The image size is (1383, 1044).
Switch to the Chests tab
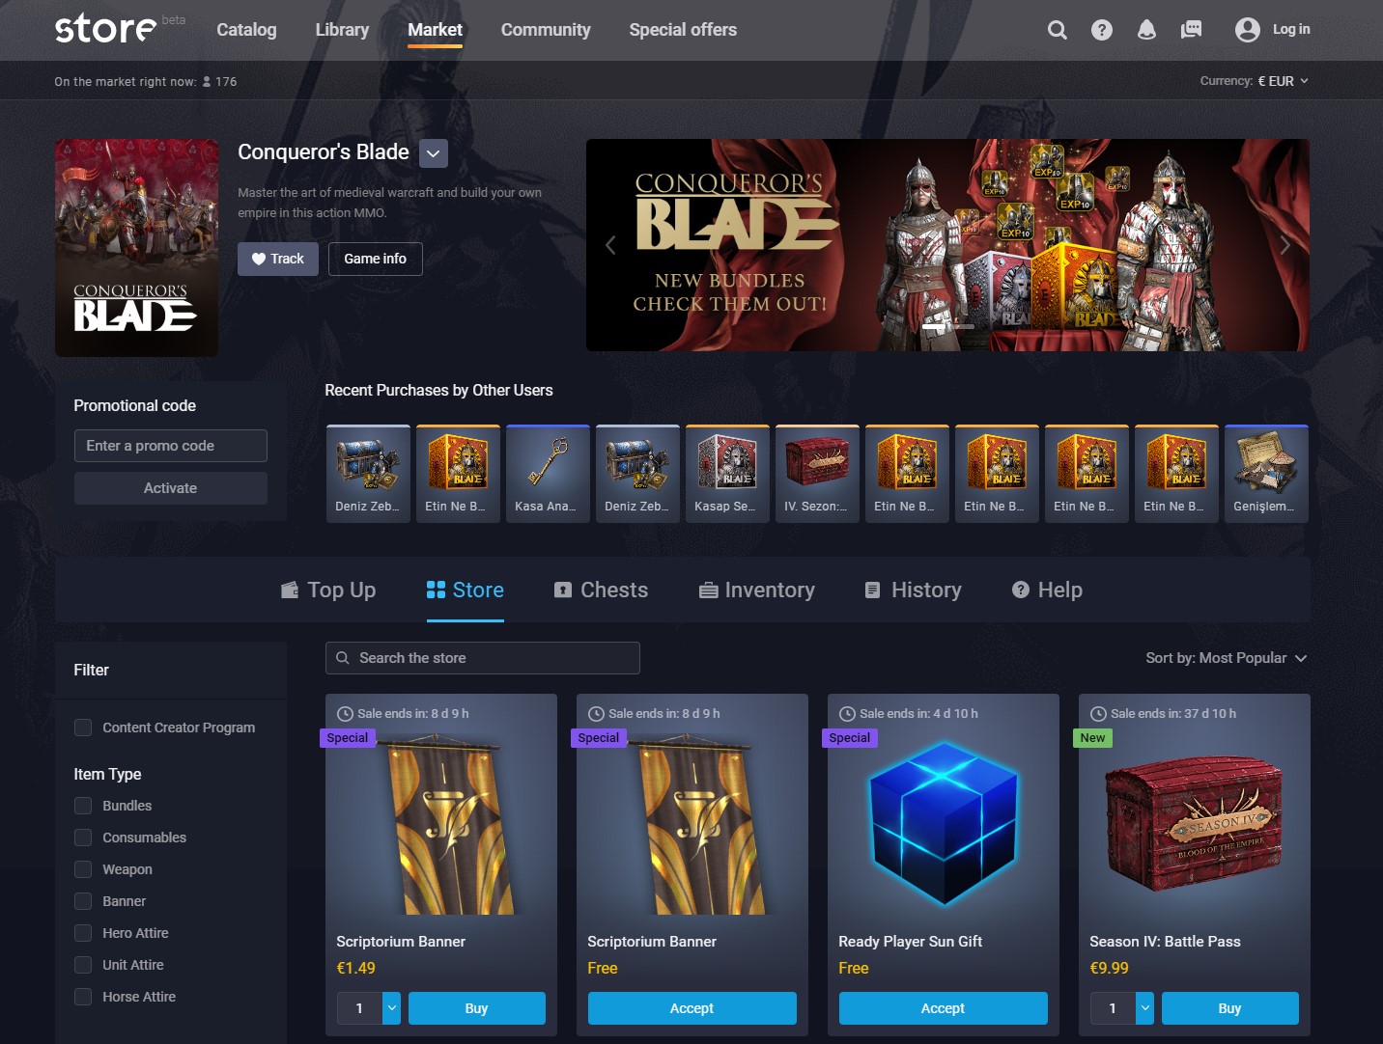coord(601,590)
